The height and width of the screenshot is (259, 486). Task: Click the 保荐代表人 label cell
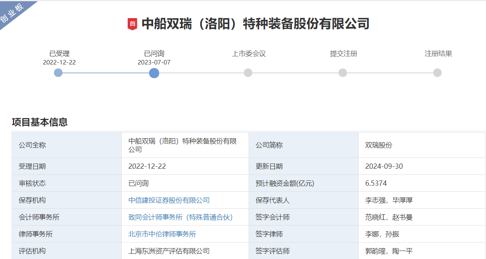coord(303,200)
